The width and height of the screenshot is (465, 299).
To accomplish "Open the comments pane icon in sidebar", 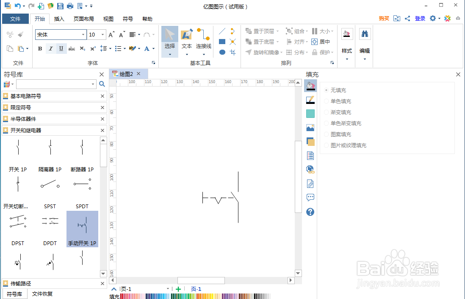I will click(310, 198).
